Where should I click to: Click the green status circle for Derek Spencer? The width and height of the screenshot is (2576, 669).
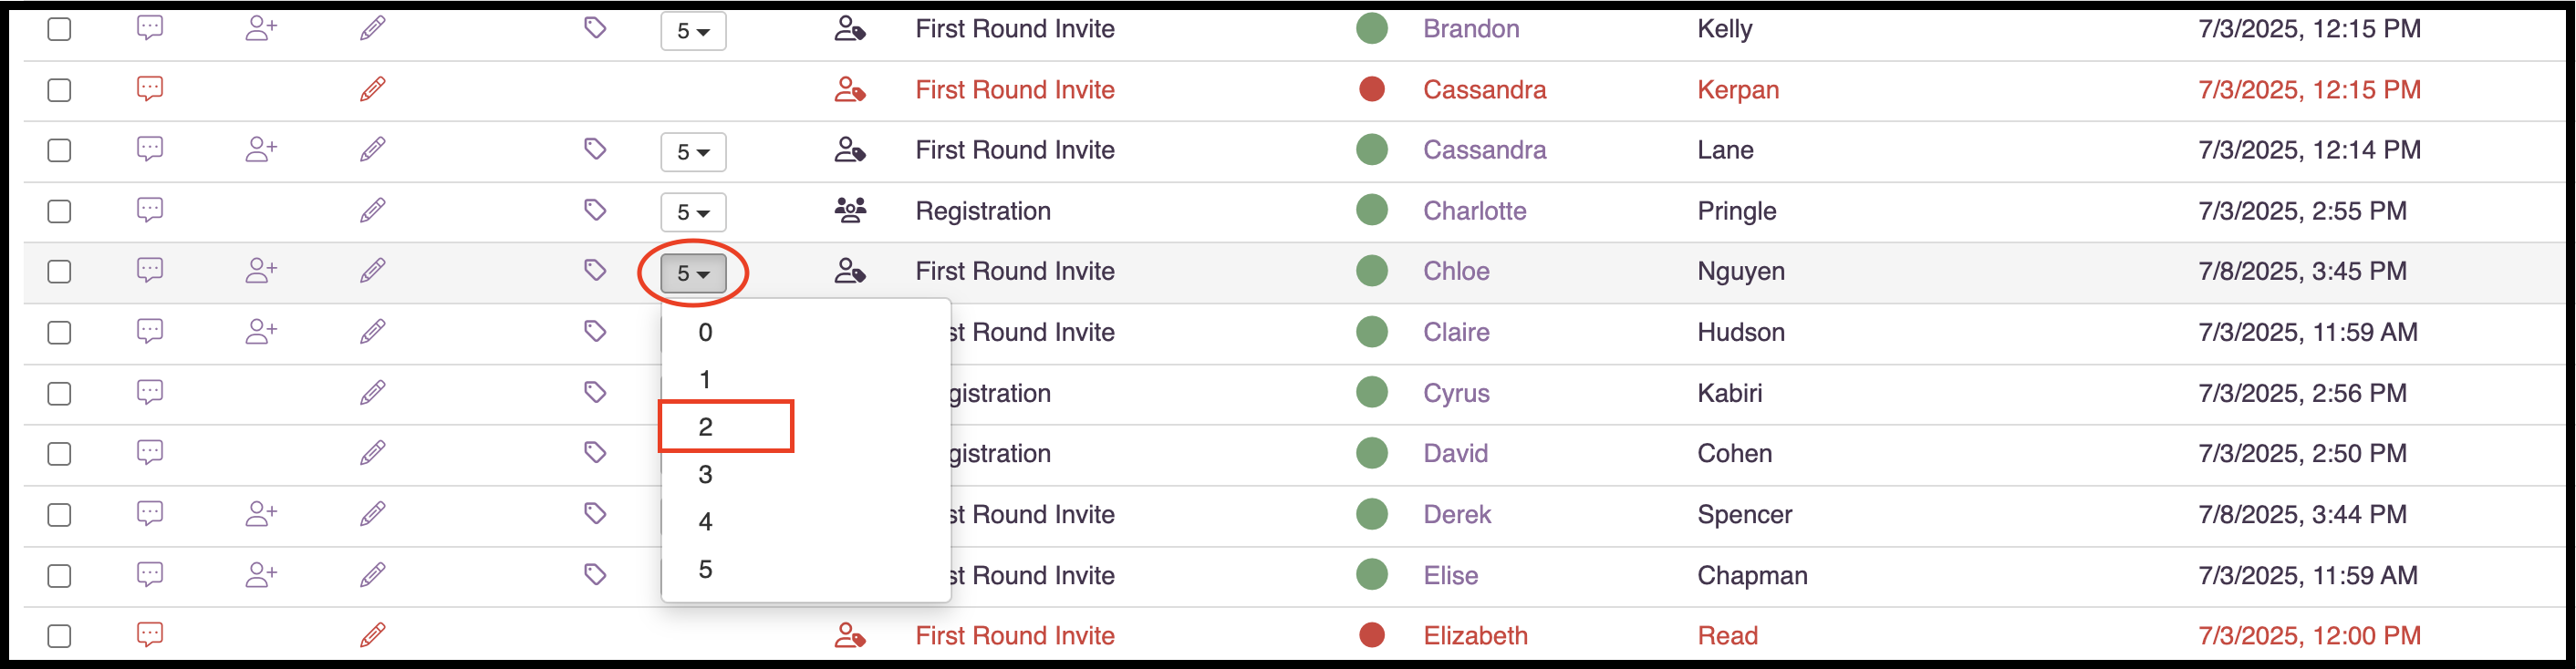click(x=1371, y=514)
